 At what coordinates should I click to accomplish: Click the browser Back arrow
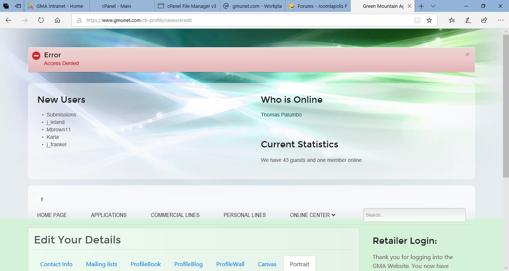[x=8, y=20]
